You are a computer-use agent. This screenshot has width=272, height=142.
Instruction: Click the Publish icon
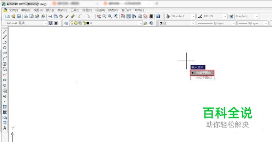37,16
